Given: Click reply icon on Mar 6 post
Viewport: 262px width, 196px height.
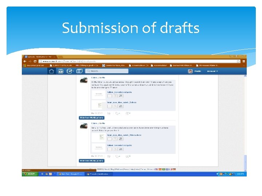Looking at the screenshot, I should tap(109, 156).
